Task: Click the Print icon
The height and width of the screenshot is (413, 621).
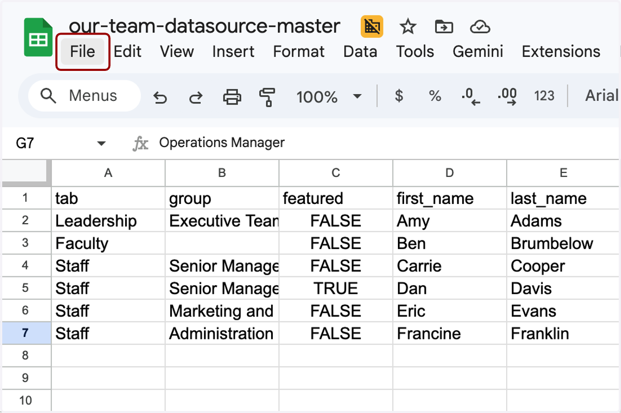Action: [x=232, y=96]
